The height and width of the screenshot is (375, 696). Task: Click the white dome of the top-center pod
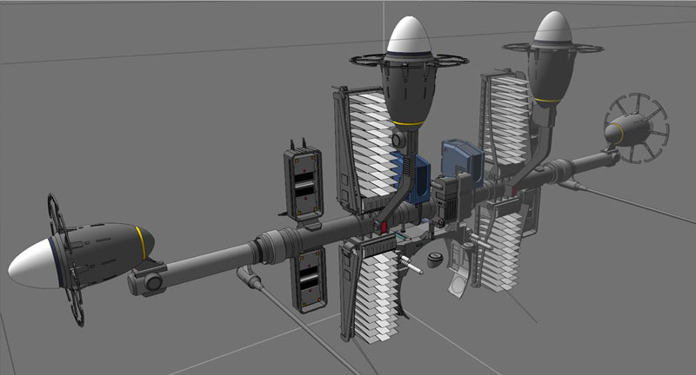click(x=411, y=36)
